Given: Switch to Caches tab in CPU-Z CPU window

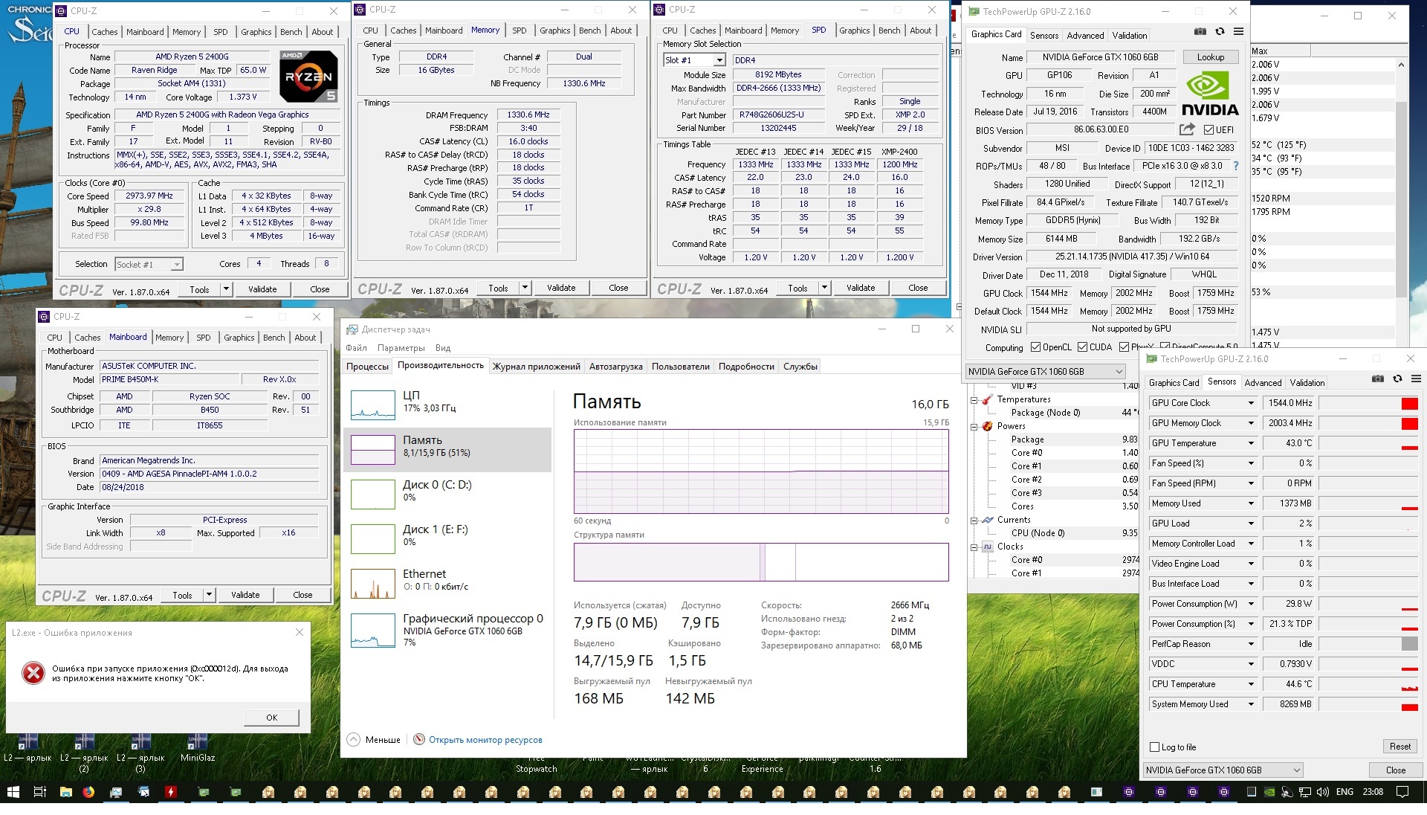Looking at the screenshot, I should click(104, 32).
